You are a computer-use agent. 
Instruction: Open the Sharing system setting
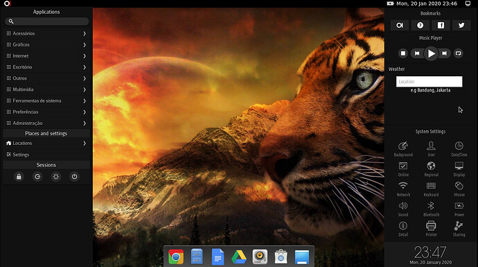click(x=459, y=229)
